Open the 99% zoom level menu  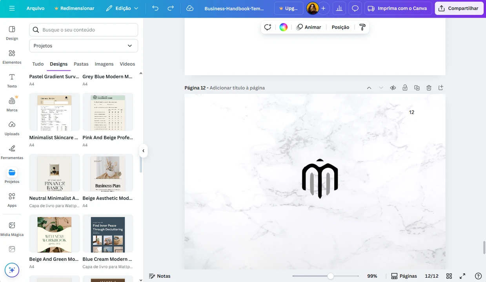coord(372,276)
